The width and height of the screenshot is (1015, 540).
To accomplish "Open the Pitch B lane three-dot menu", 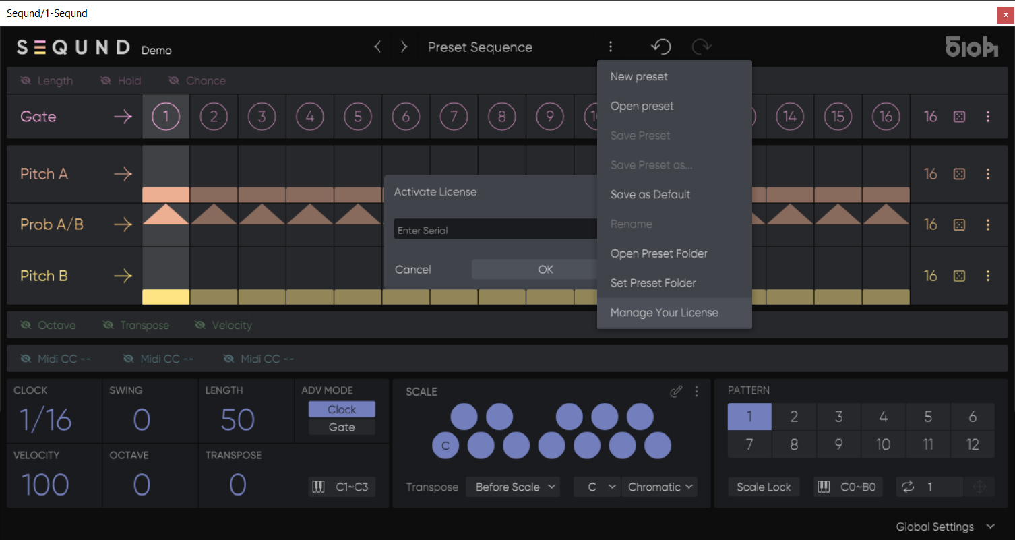I will coord(988,276).
